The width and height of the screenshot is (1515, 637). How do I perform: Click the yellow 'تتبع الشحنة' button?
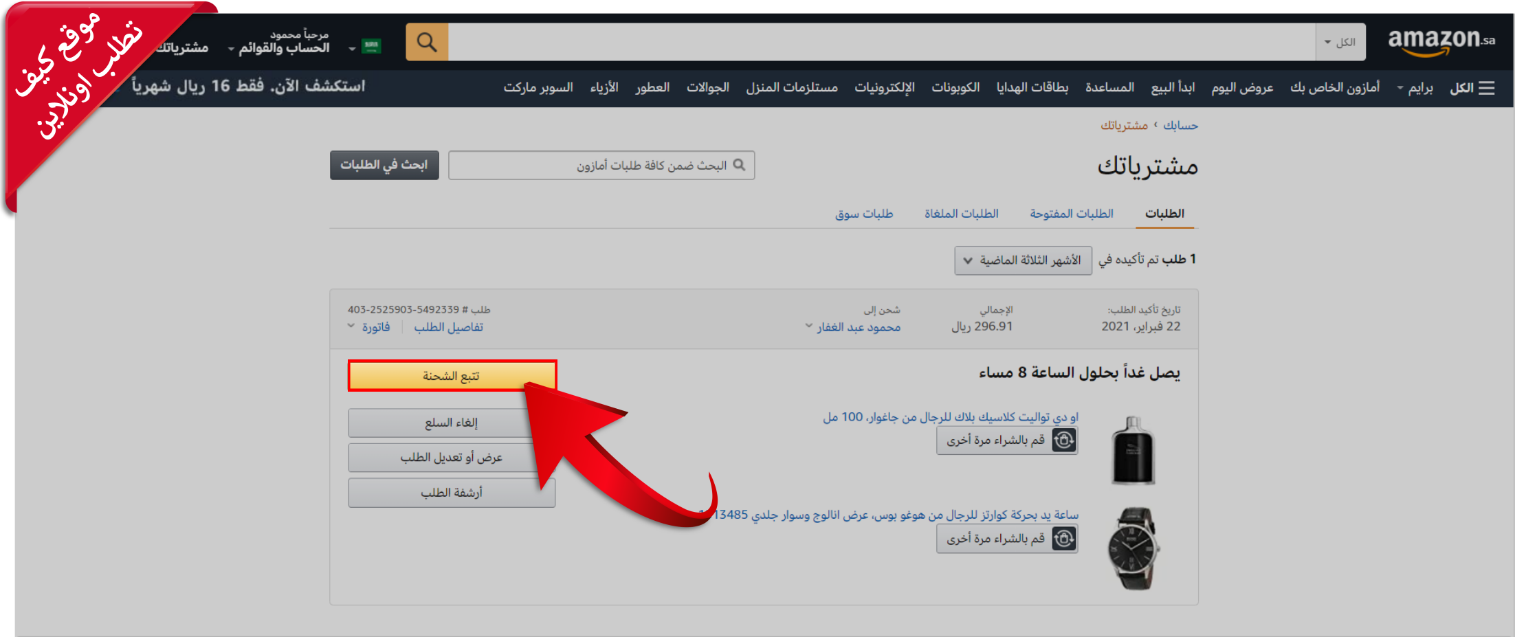tap(452, 376)
